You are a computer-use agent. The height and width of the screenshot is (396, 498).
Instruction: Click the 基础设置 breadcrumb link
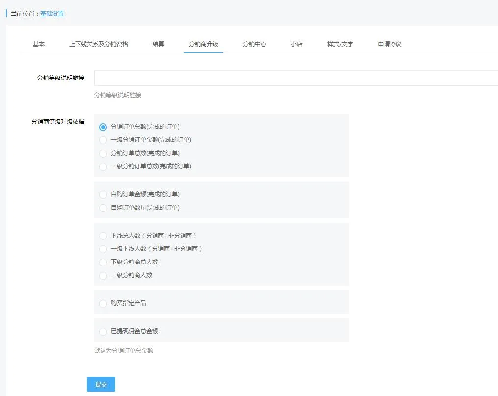52,14
